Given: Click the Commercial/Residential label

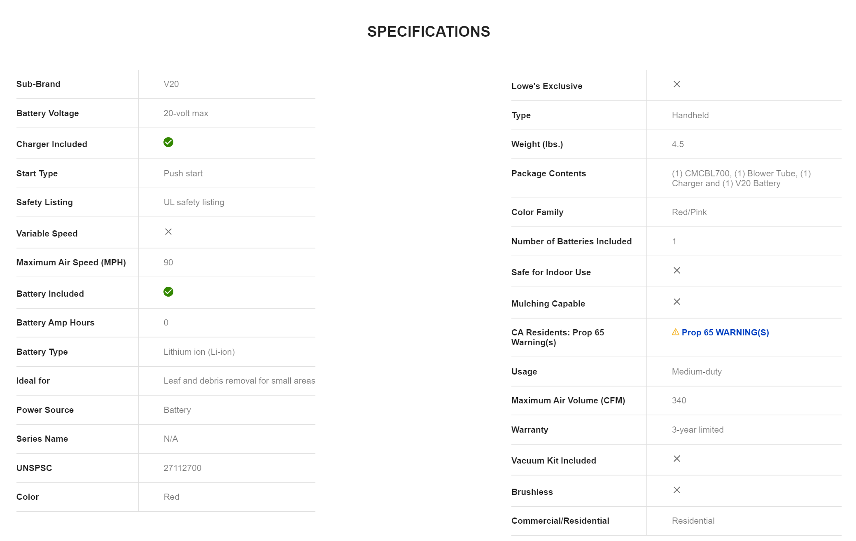Looking at the screenshot, I should (x=560, y=521).
